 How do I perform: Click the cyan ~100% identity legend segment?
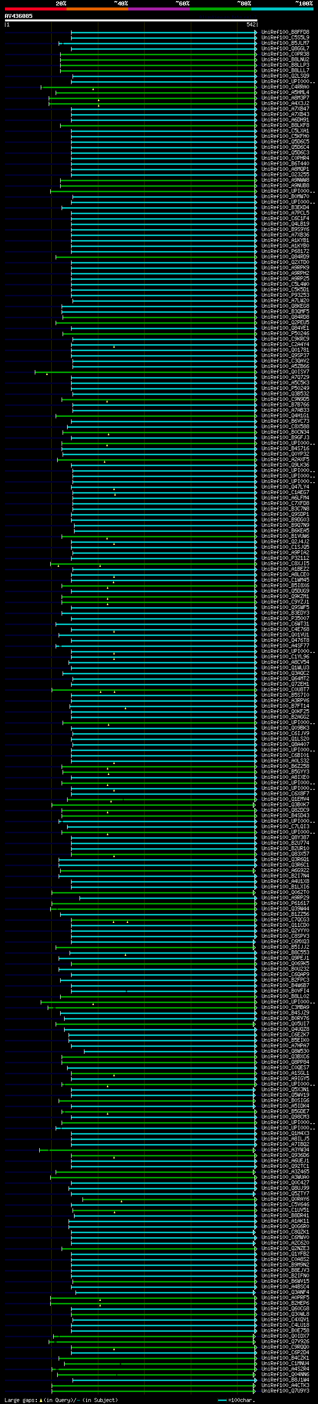pyautogui.click(x=282, y=9)
